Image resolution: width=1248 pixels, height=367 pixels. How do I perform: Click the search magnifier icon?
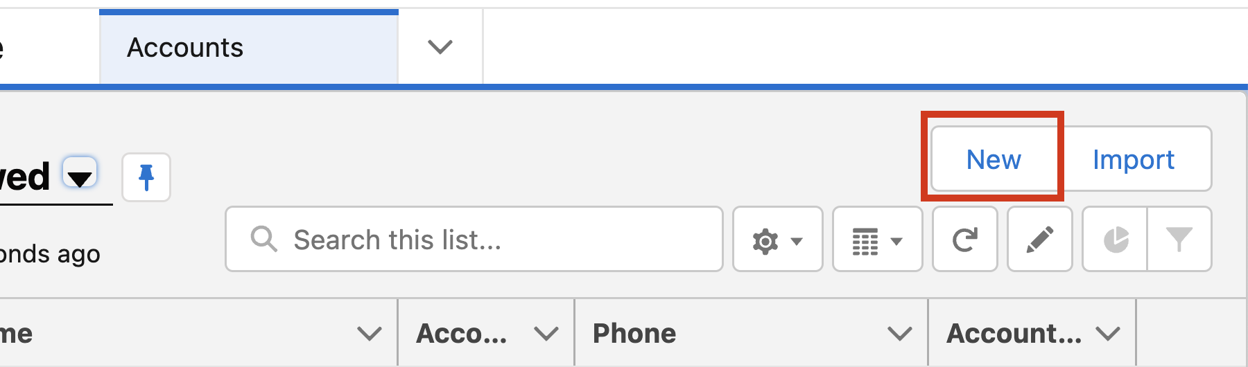(x=263, y=239)
